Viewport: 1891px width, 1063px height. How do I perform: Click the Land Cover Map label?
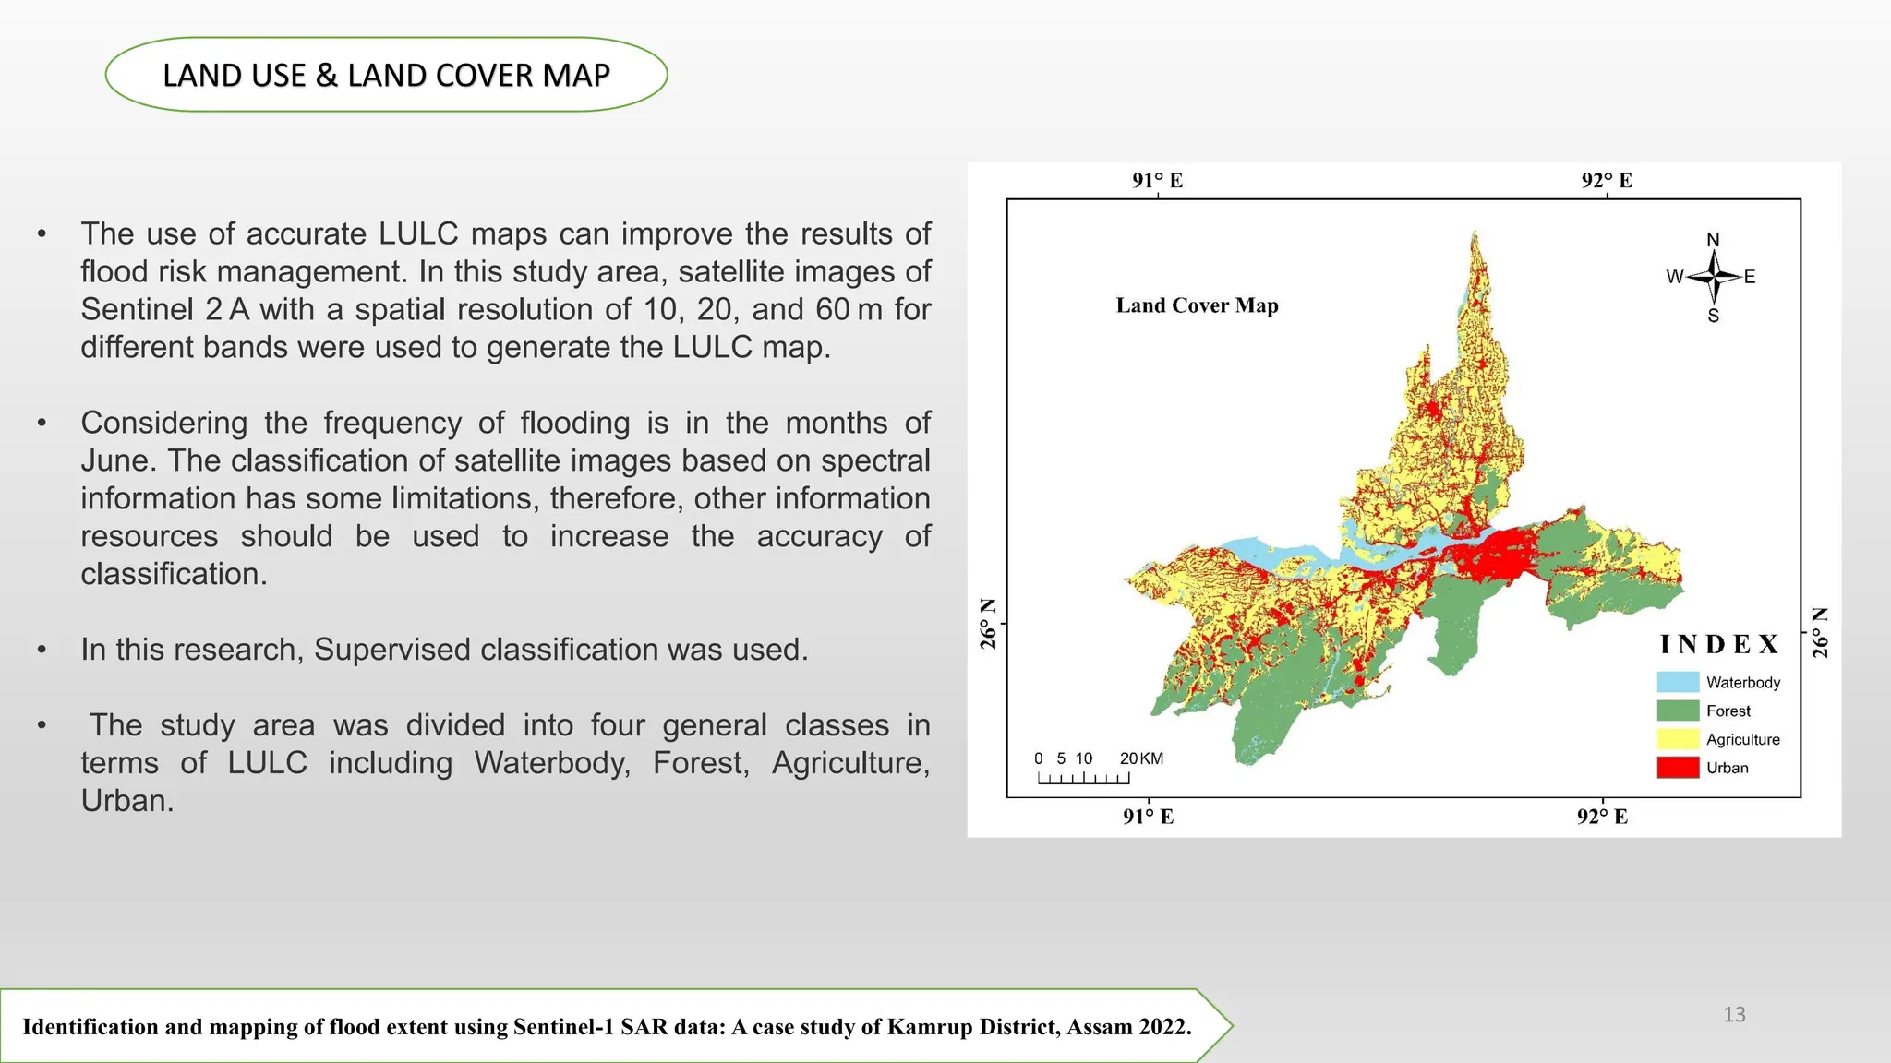(1197, 305)
